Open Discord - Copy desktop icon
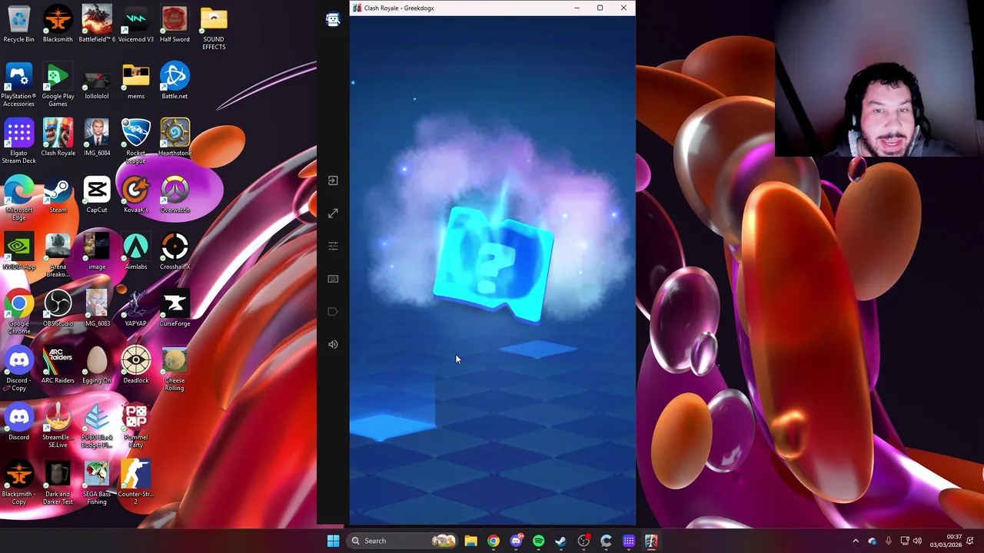Screen dimensions: 984x553 (x=18, y=370)
